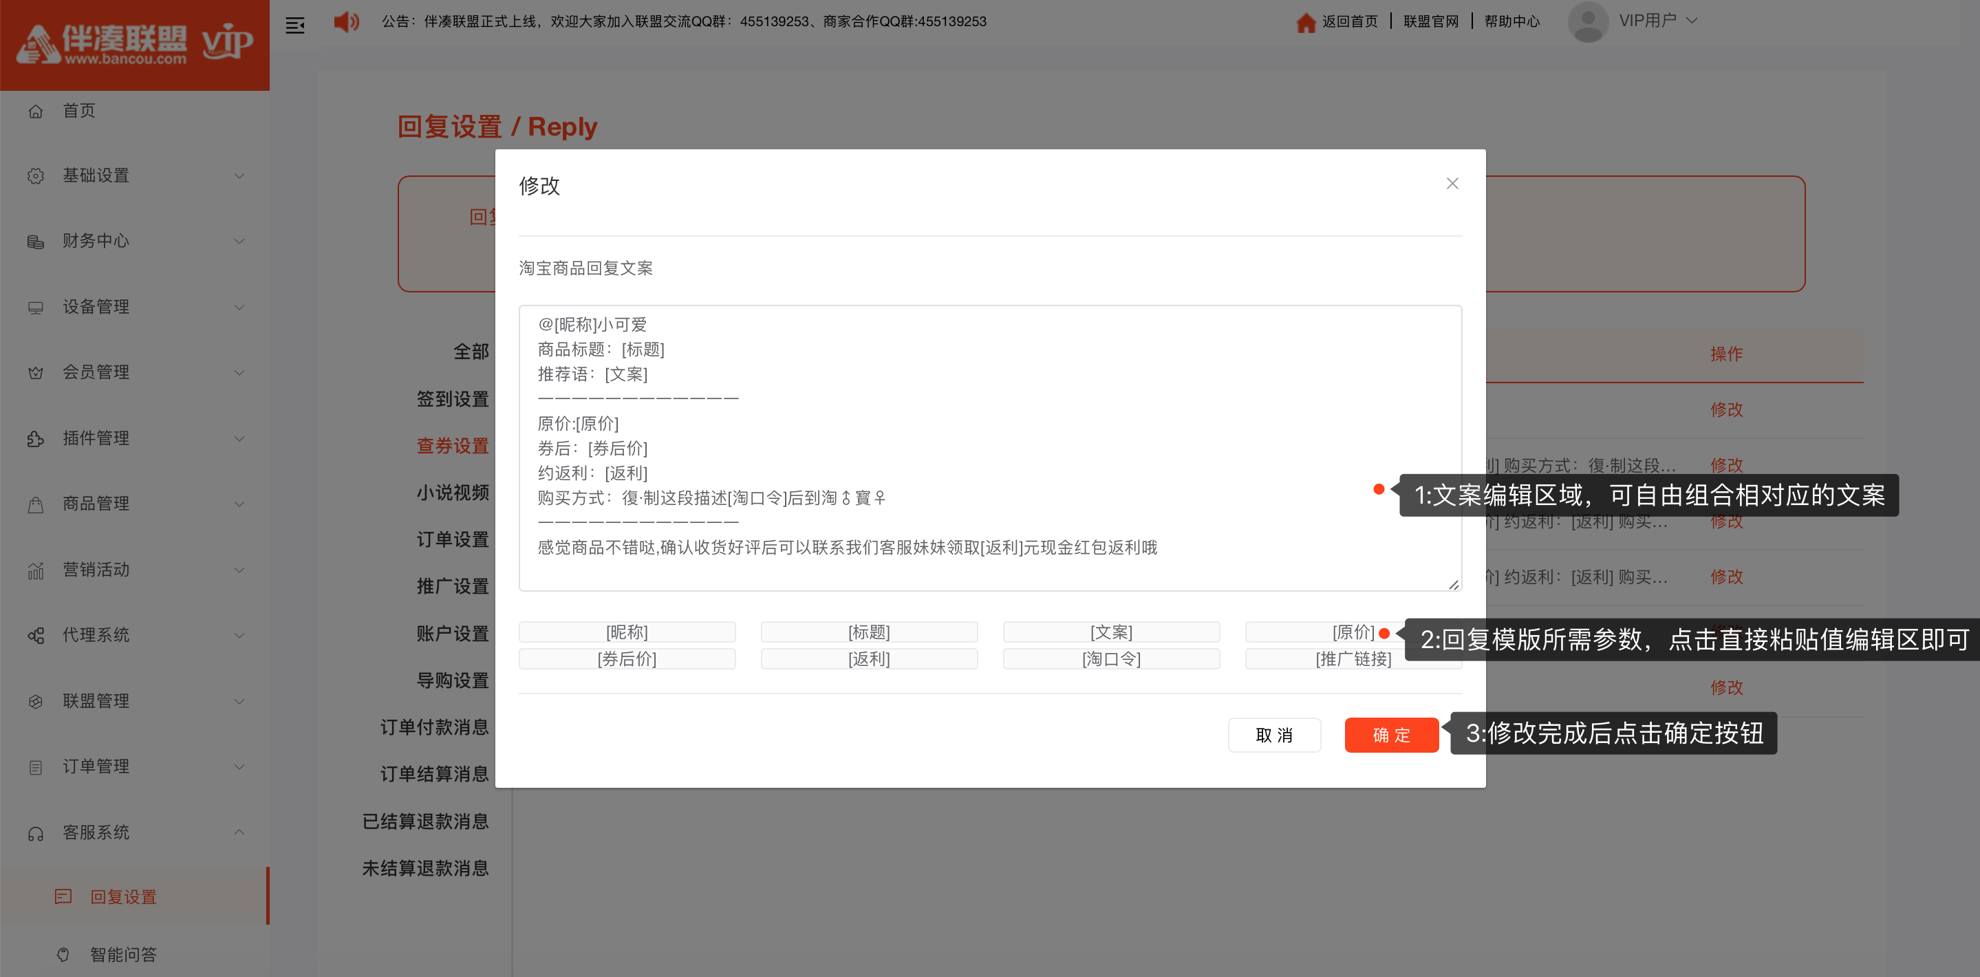Click the 会员管理 crown icon
Viewport: 1980px width, 977px height.
tap(35, 373)
